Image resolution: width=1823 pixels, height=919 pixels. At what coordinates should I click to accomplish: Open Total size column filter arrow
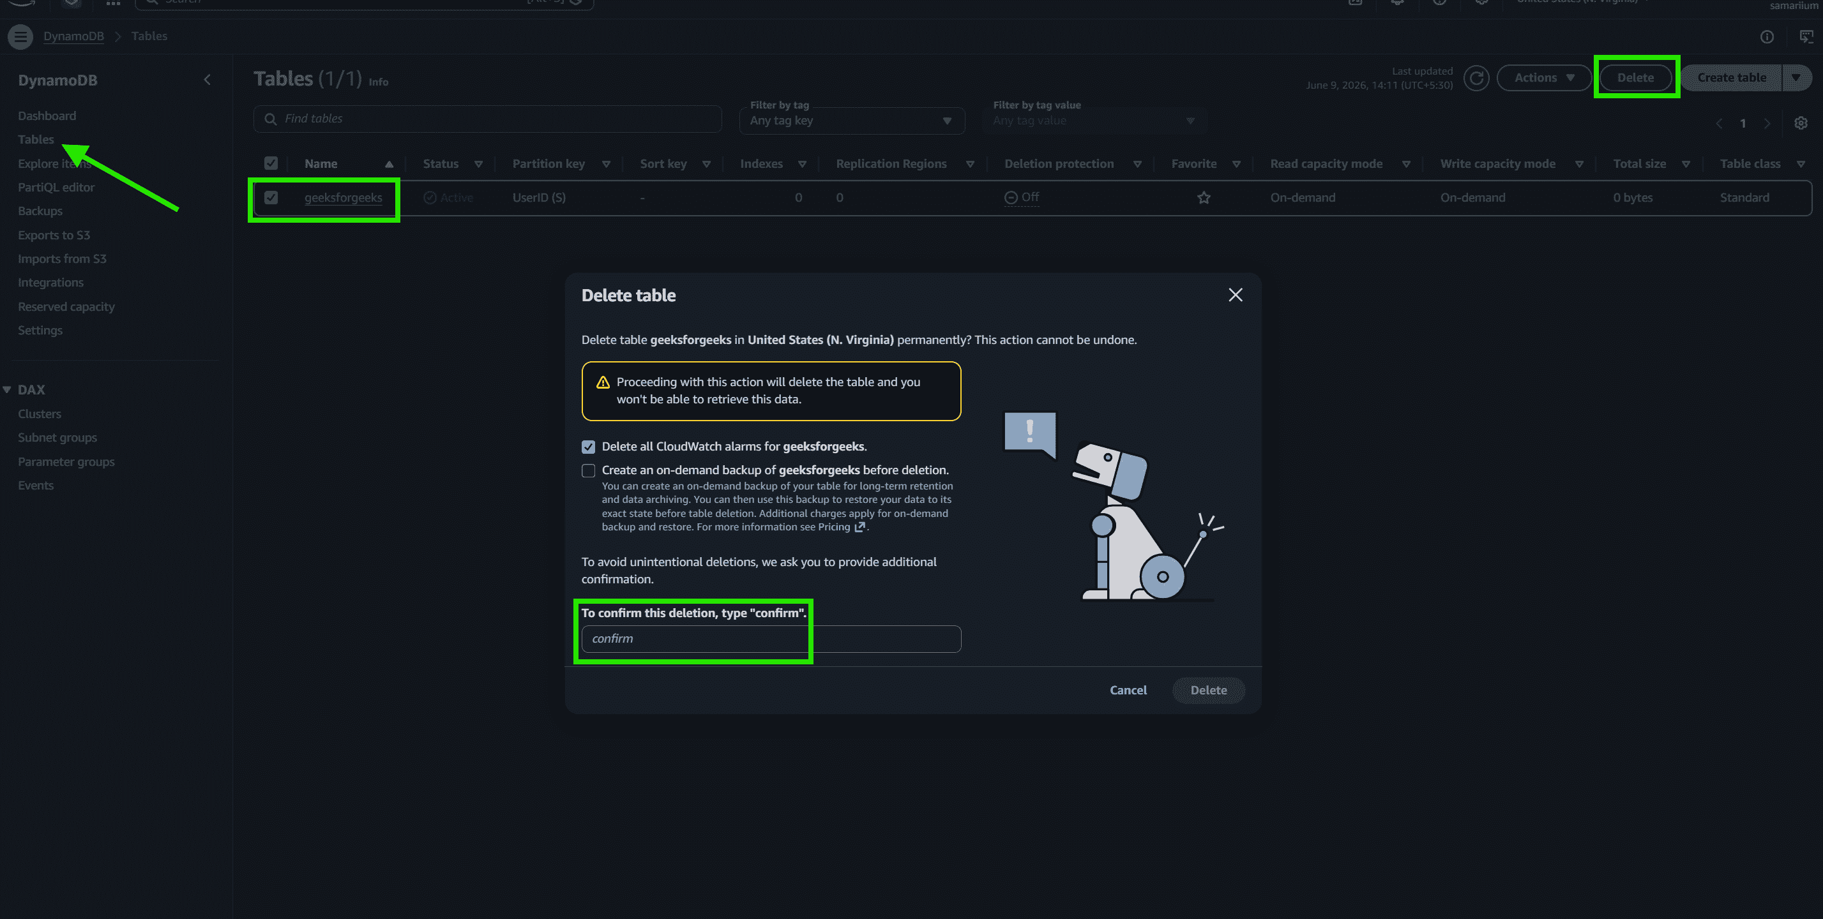click(1686, 164)
